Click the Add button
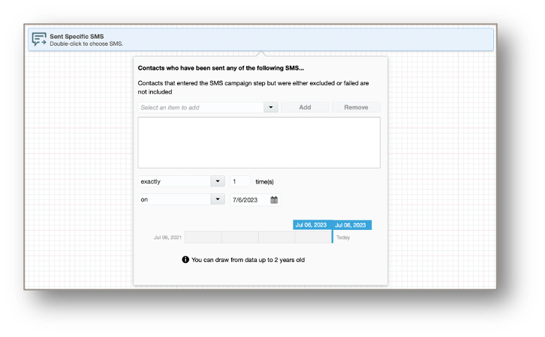This screenshot has height=337, width=545. pos(305,107)
